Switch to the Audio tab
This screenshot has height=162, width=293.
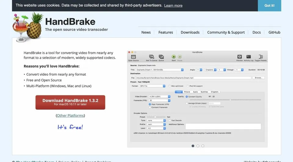[195, 92]
